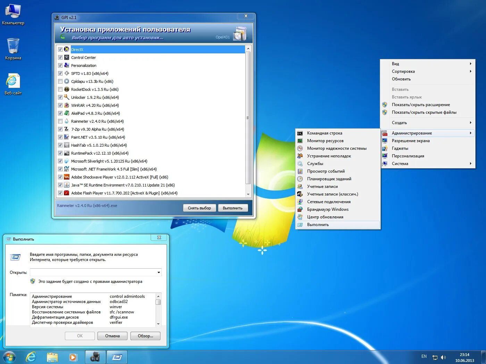Select Центр обновления menu entry
This screenshot has height=364, width=486.
(338, 217)
